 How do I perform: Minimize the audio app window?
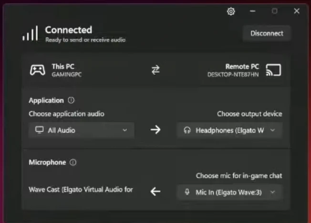point(252,11)
